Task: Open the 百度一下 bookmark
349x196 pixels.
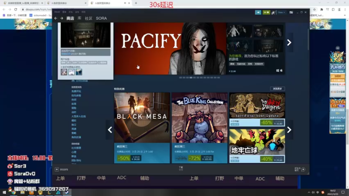Action: (15, 15)
